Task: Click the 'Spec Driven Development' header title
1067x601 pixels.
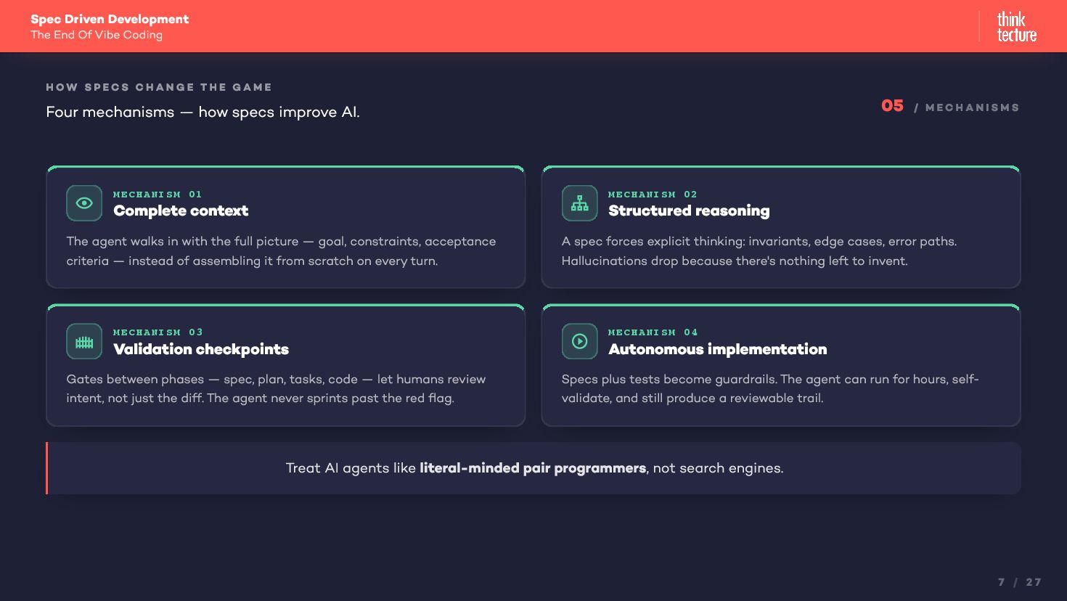Action: click(110, 20)
